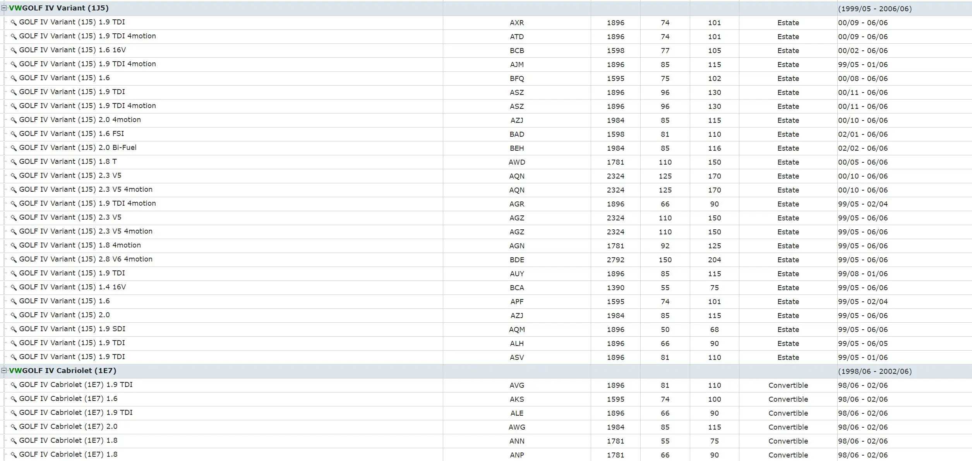Click magnifier icon beside Variant 1.6 16V
972x461 pixels.
click(x=14, y=50)
